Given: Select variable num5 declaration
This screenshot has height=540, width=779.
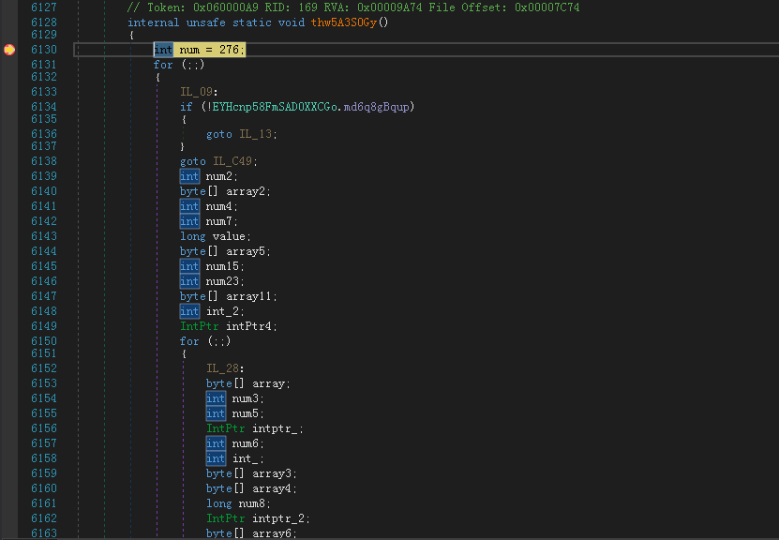Looking at the screenshot, I should click(x=246, y=413).
